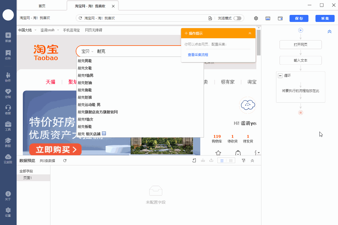Close the 淘宝网 tab

pyautogui.click(x=113, y=6)
